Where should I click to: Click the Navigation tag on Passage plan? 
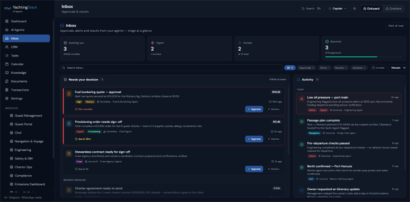pos(314,133)
